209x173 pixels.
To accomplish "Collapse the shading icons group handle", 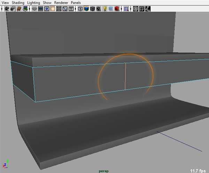I will click(76, 9).
